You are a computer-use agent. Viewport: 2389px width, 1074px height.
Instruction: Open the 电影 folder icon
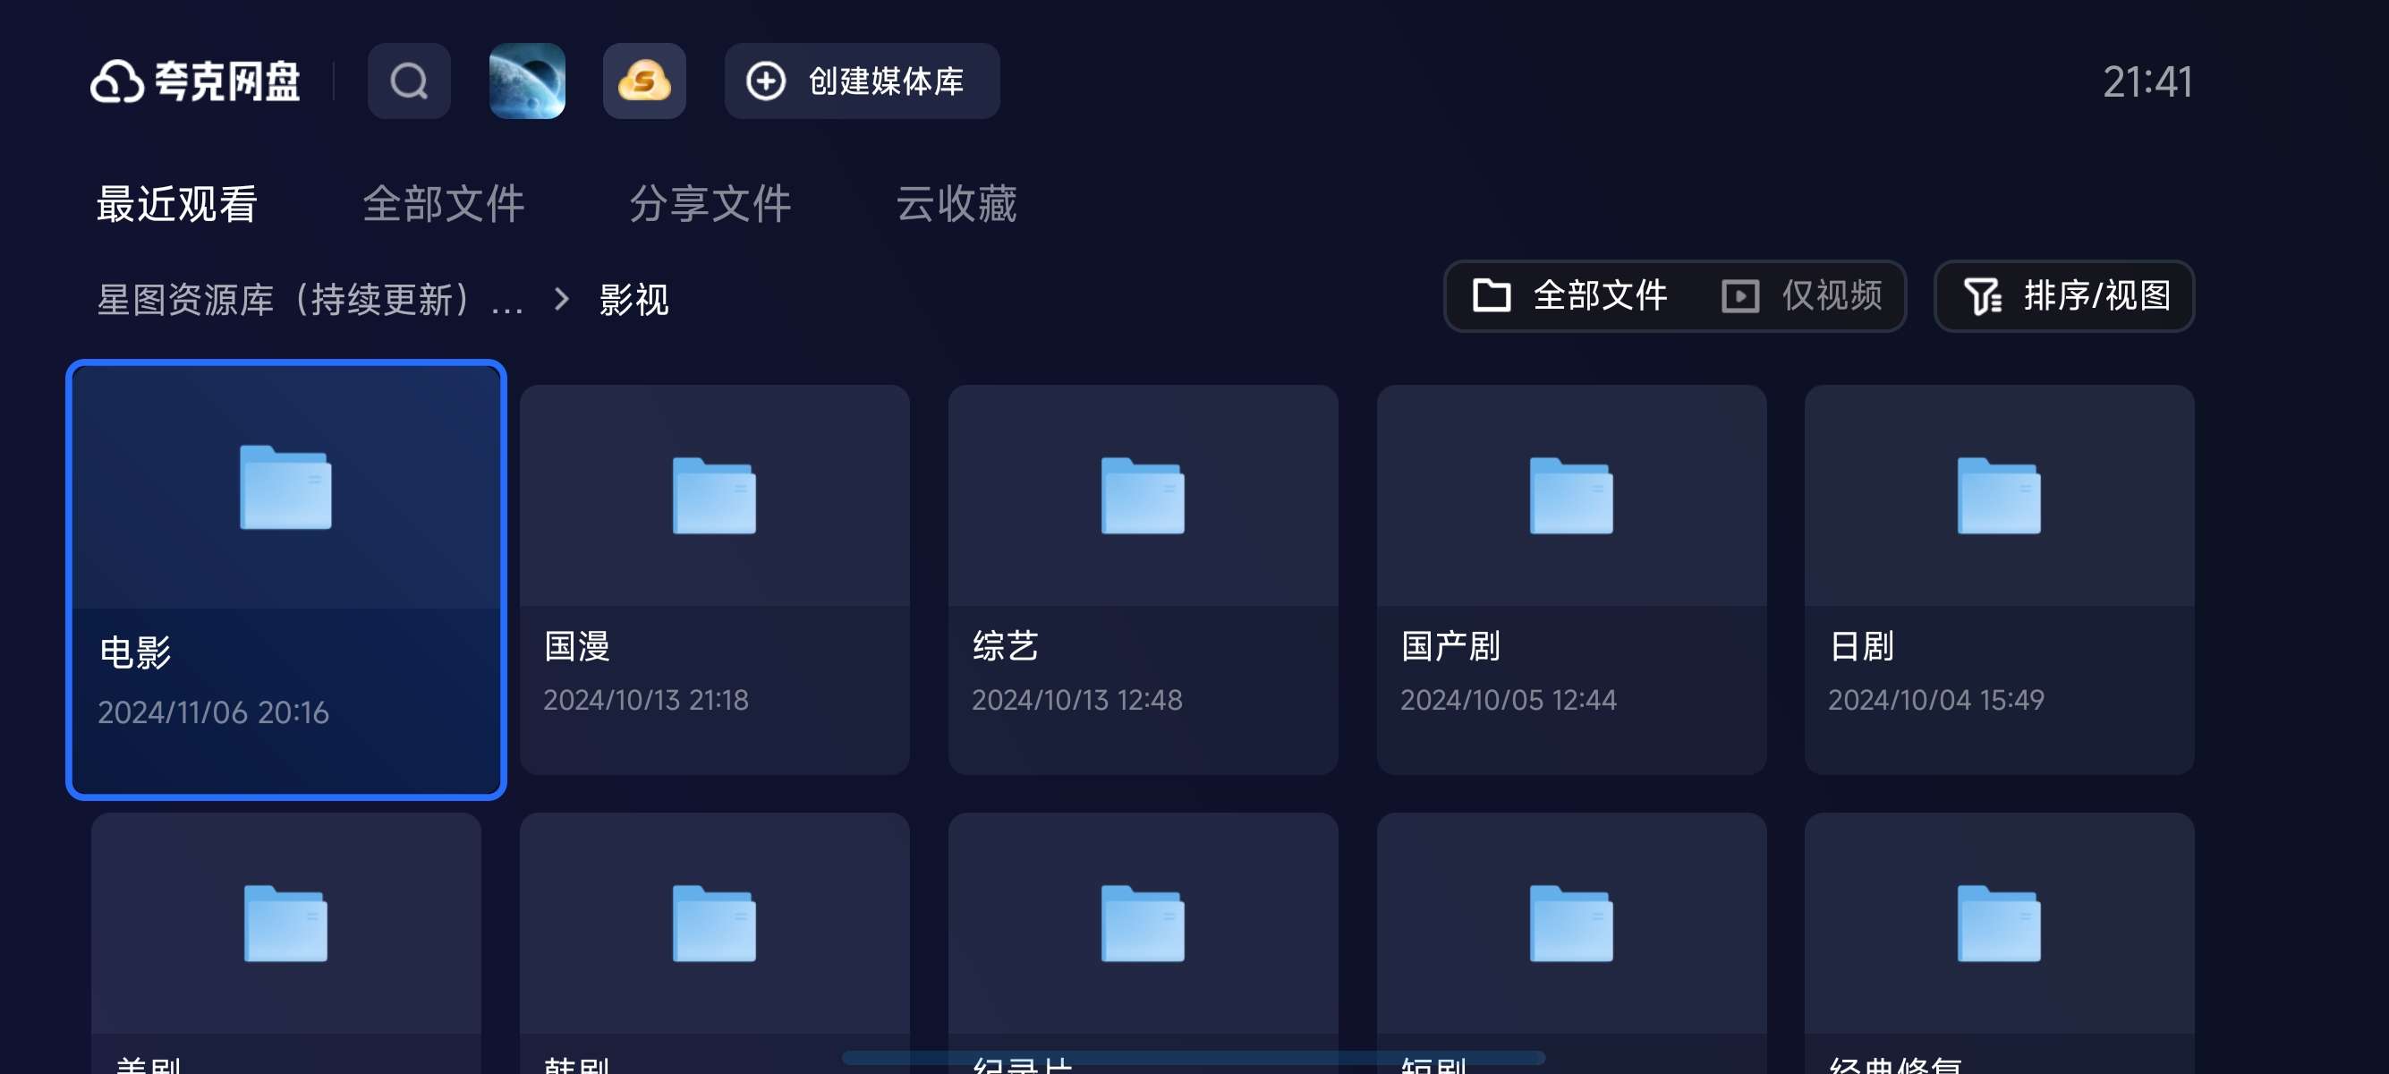pos(285,487)
